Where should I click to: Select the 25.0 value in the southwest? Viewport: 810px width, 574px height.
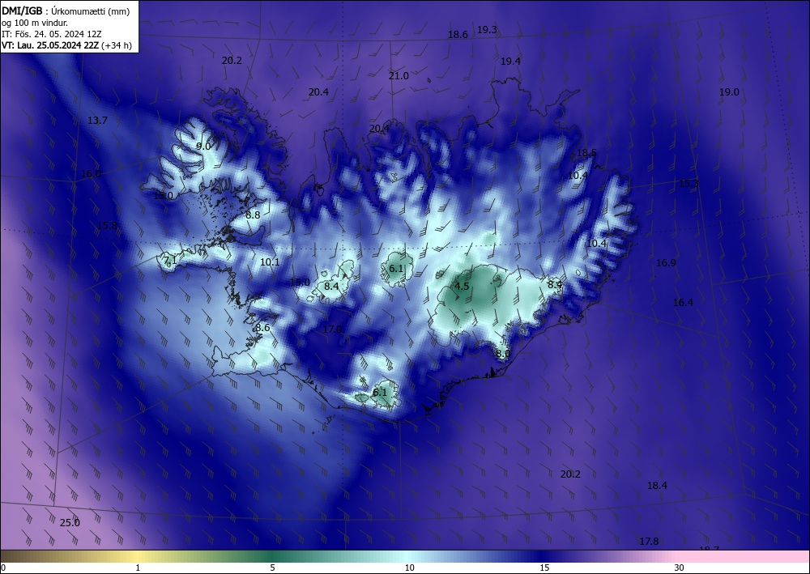point(70,523)
